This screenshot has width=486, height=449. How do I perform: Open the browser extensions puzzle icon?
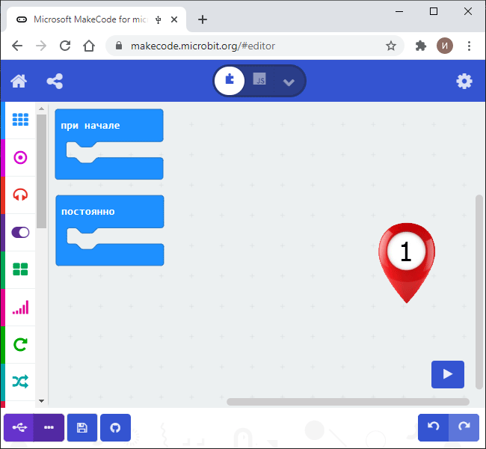pos(421,46)
